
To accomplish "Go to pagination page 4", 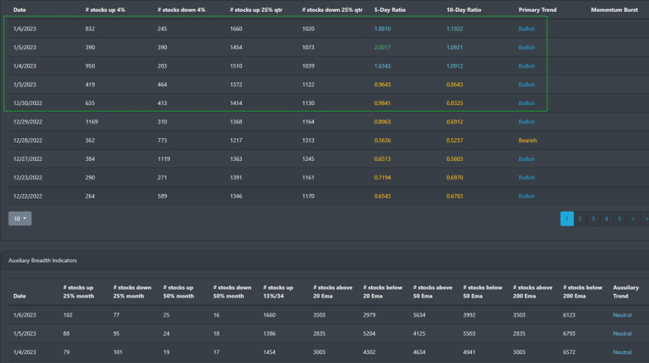I will (x=606, y=219).
